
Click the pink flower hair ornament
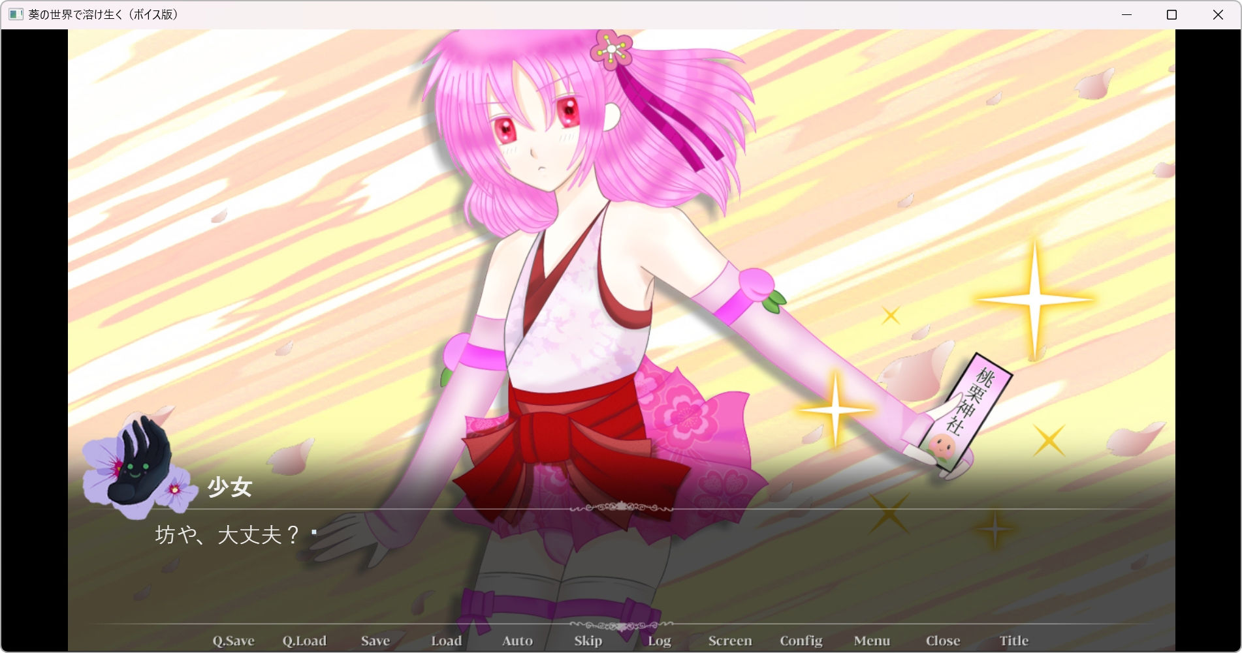point(611,50)
